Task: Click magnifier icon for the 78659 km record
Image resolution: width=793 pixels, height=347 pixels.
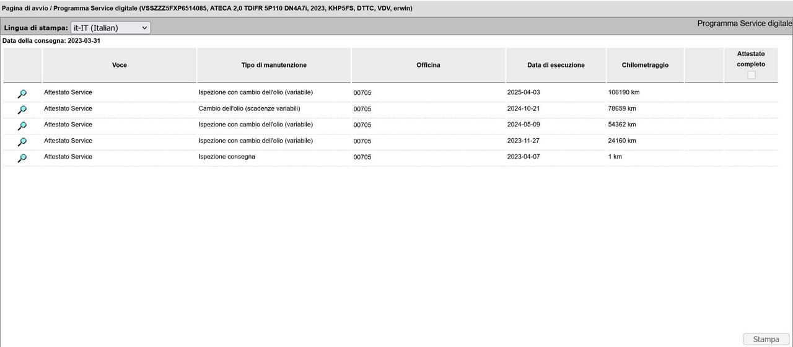Action: click(22, 110)
